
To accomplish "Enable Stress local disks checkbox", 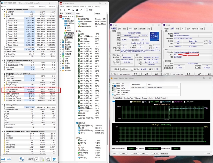I will pyautogui.click(x=115, y=92).
